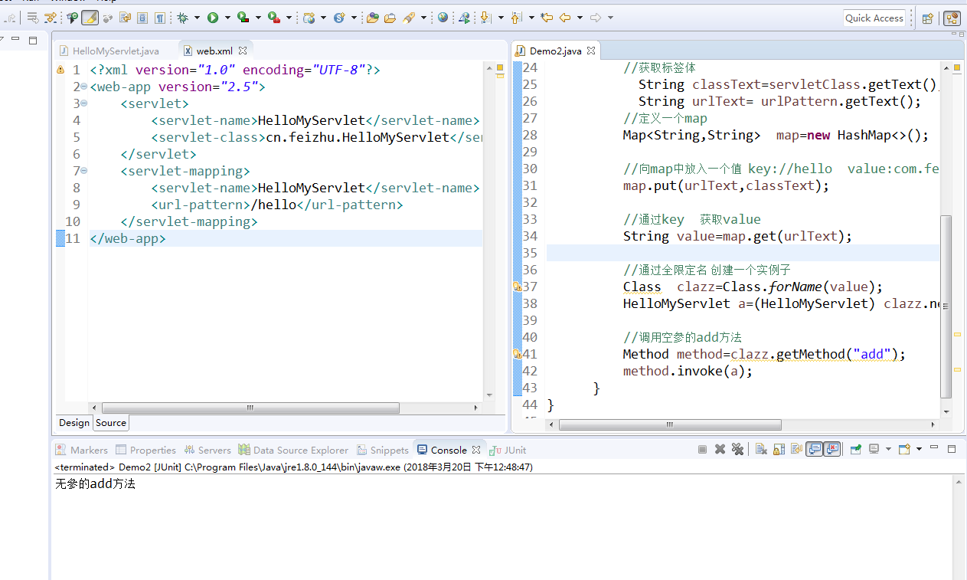Toggle Scroll Lock in Console toolbar

(779, 450)
